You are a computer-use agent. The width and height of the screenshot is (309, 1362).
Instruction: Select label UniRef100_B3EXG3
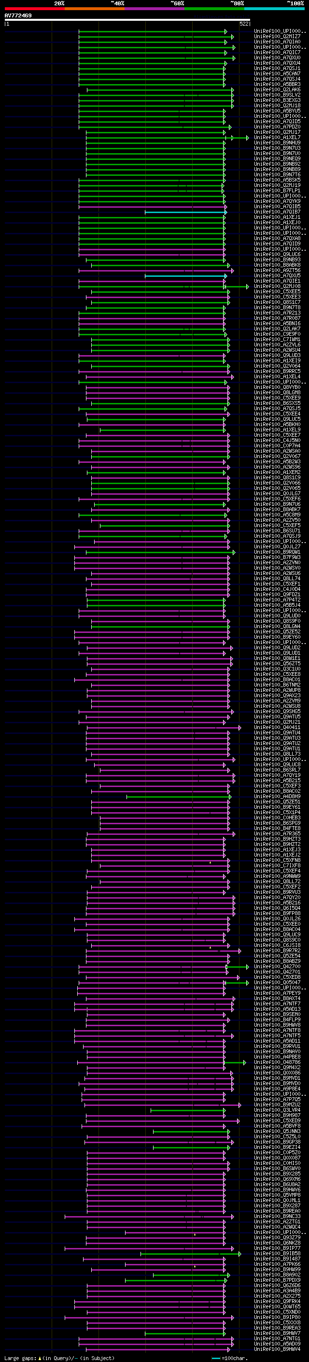click(277, 100)
